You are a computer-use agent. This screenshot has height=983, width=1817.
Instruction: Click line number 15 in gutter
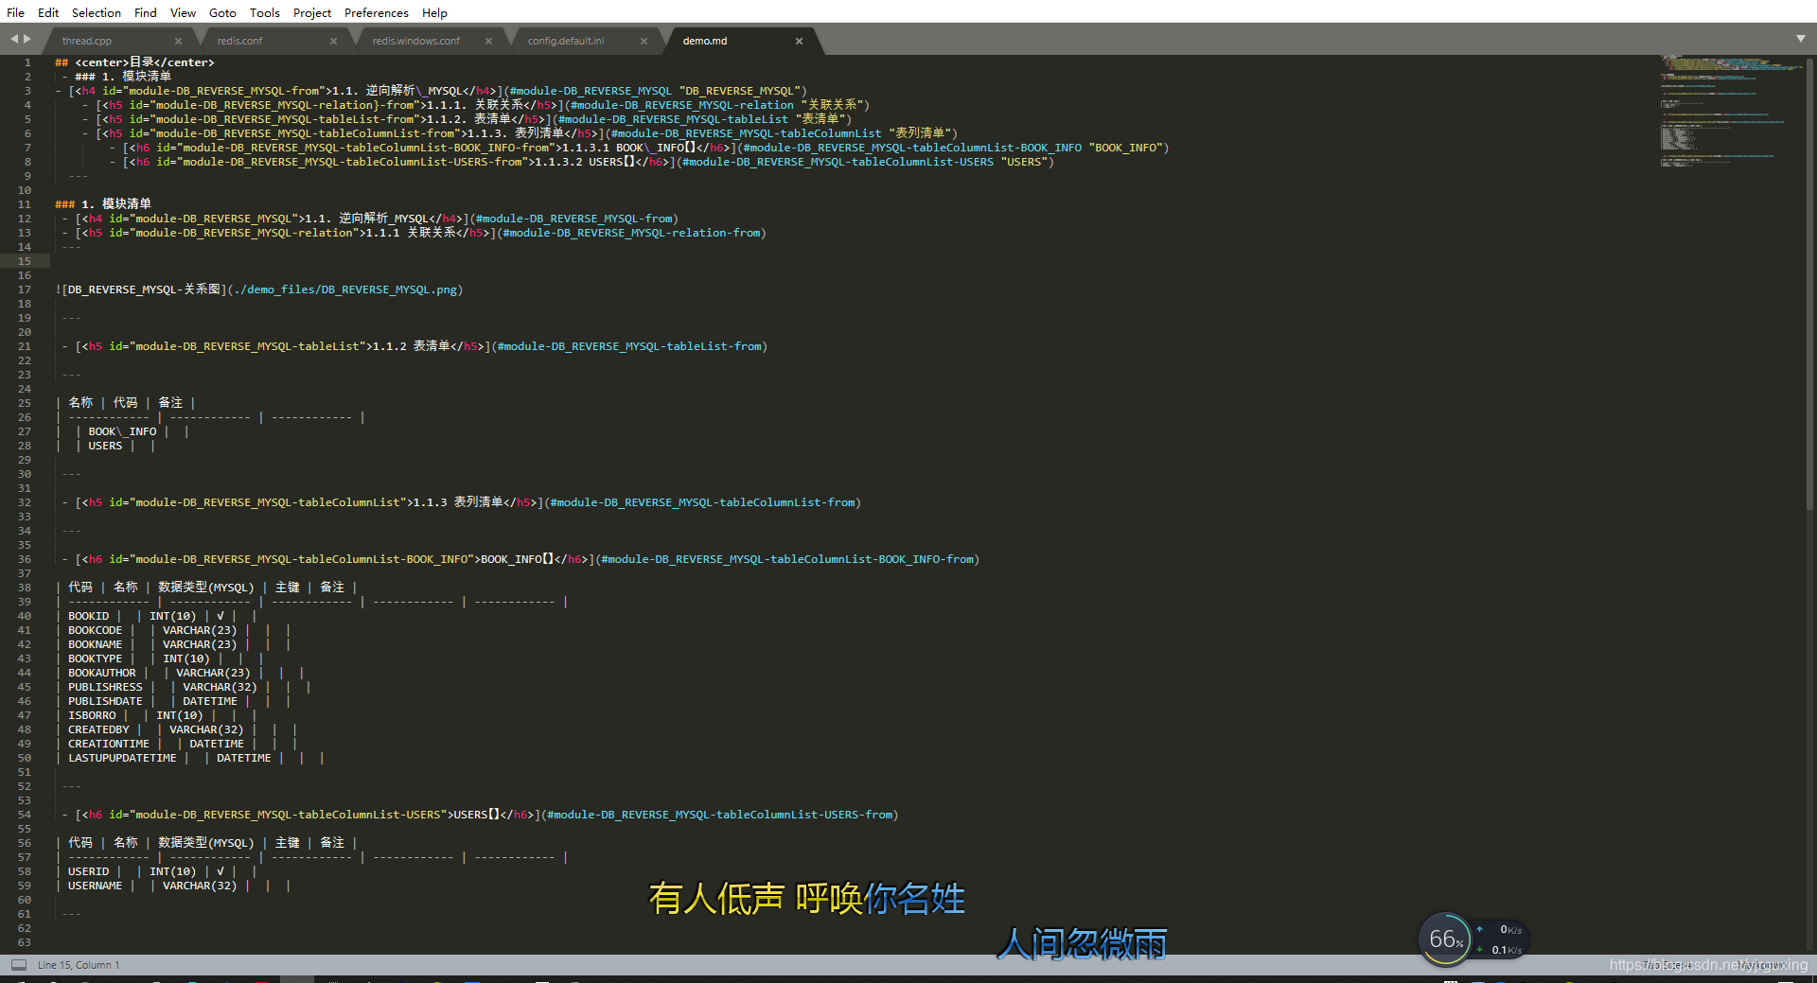[25, 261]
